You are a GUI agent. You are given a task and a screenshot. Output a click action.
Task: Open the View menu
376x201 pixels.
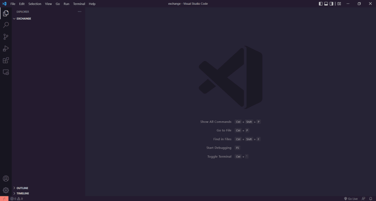tap(48, 4)
